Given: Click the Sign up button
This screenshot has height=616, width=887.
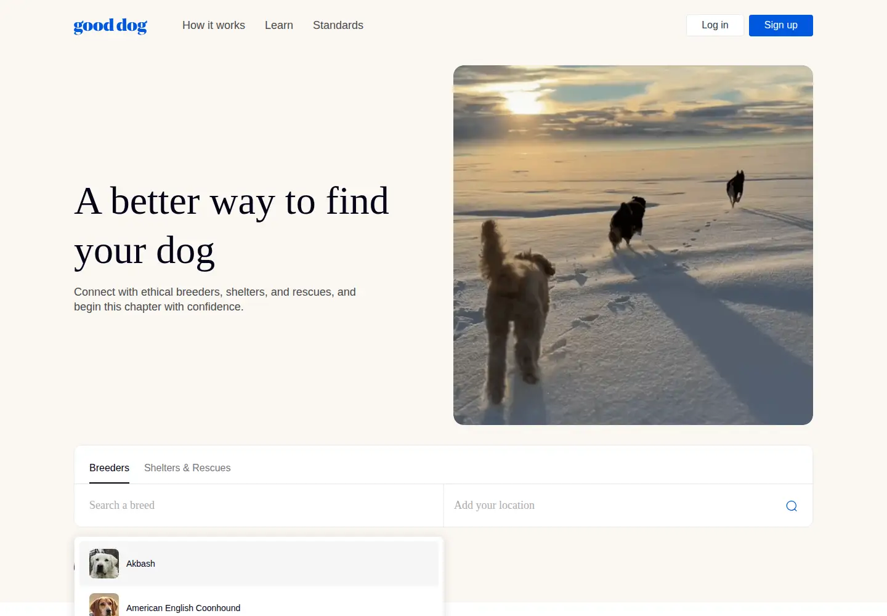Looking at the screenshot, I should pos(781,25).
